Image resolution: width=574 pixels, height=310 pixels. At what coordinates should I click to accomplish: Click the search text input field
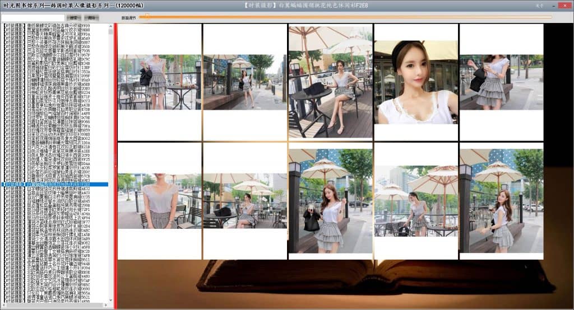coord(33,17)
